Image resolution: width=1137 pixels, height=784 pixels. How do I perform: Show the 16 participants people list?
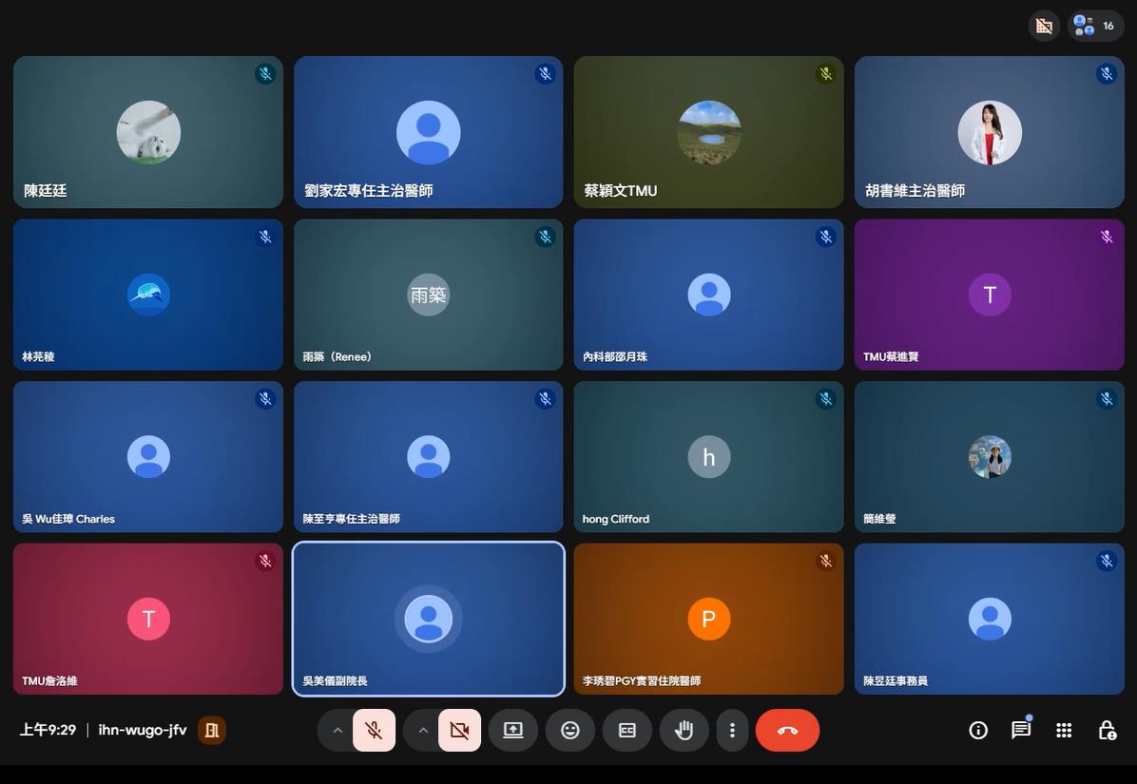[1096, 26]
